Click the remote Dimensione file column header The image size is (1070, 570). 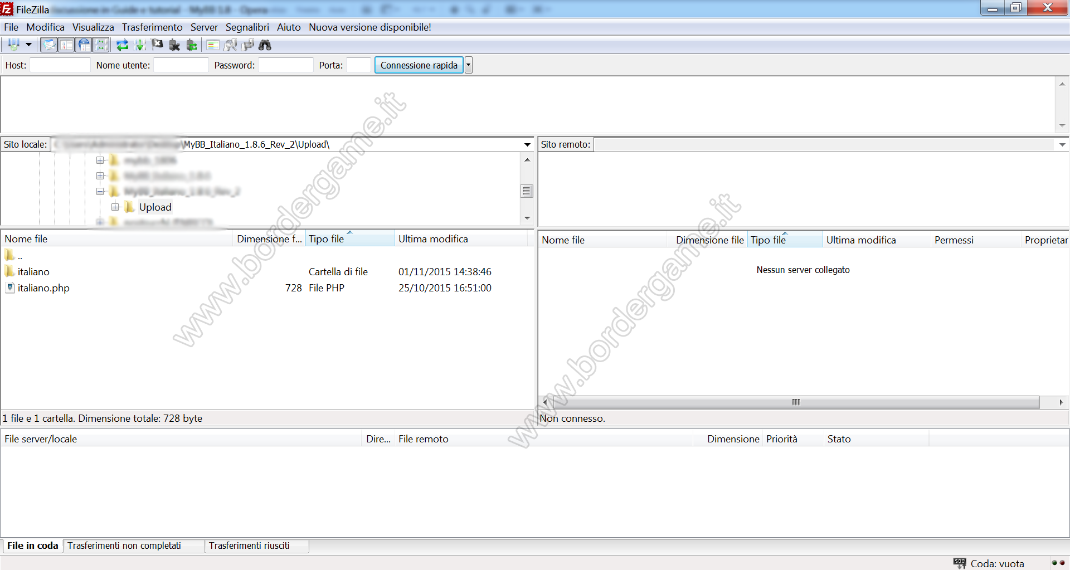pyautogui.click(x=708, y=240)
